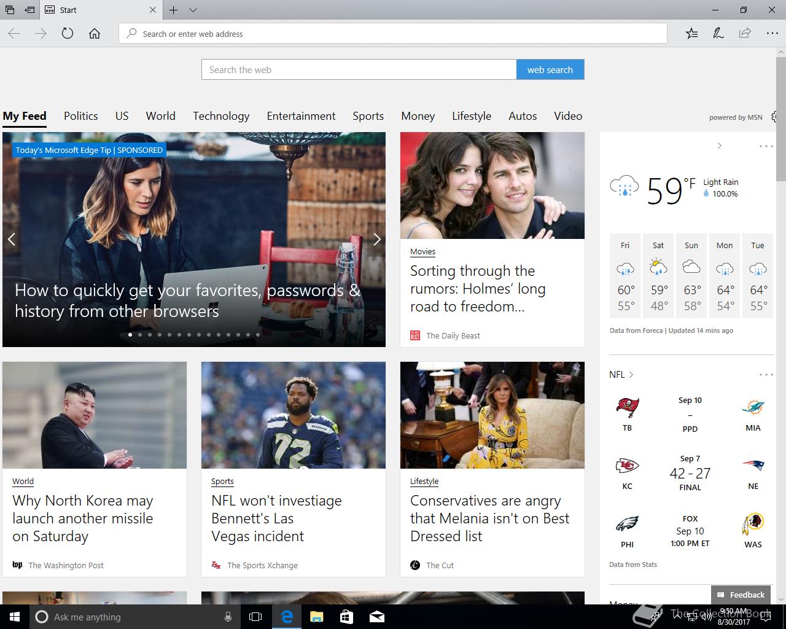This screenshot has height=629, width=786.
Task: Show tabs you've set aside
Action: coord(9,10)
